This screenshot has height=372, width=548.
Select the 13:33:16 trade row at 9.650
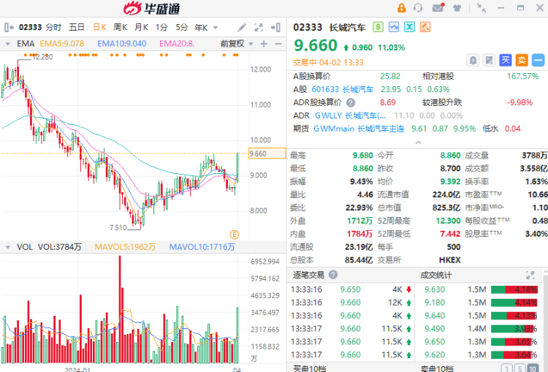[351, 289]
